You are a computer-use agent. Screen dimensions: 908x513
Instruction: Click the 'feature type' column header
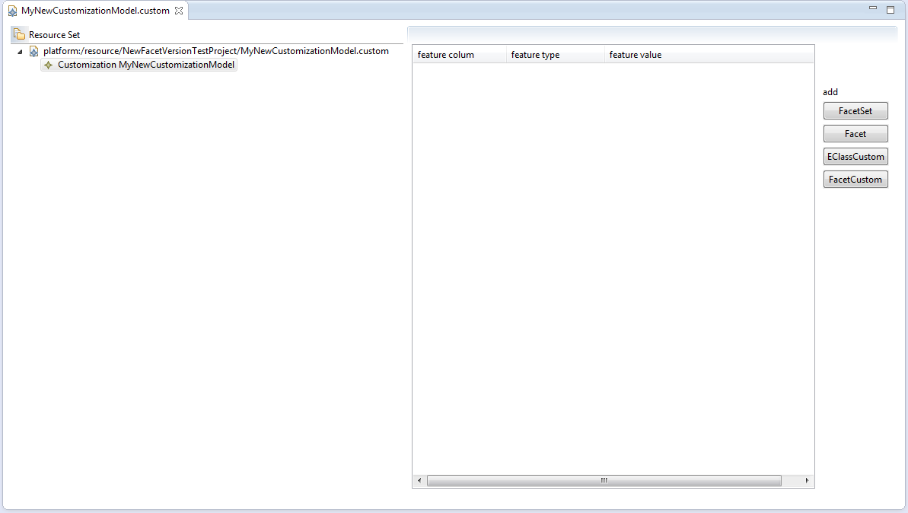coord(556,55)
